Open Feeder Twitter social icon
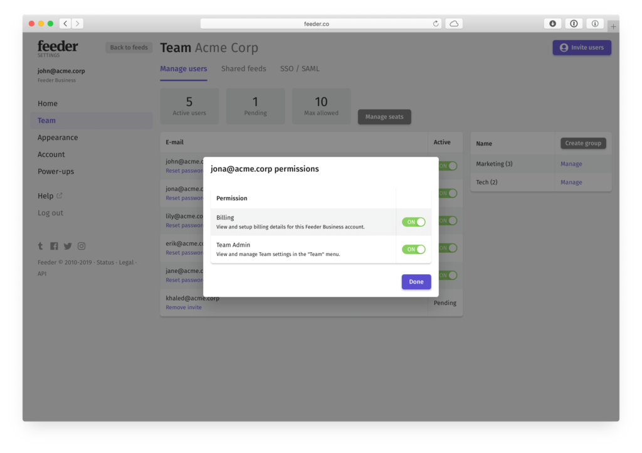Viewport: 642px width, 453px height. click(x=68, y=246)
